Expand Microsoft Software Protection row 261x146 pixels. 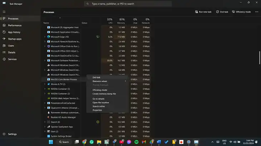pyautogui.click(x=45, y=61)
